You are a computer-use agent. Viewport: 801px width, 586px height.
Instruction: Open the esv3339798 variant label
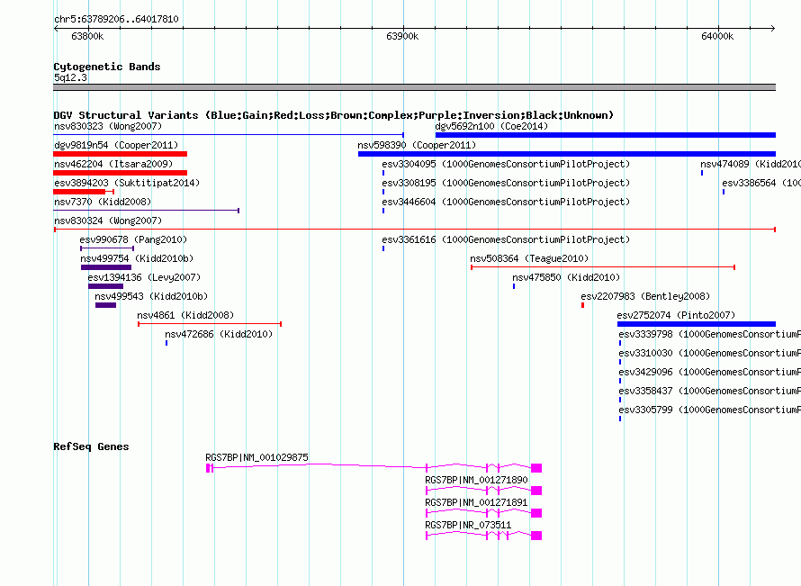pyautogui.click(x=709, y=334)
